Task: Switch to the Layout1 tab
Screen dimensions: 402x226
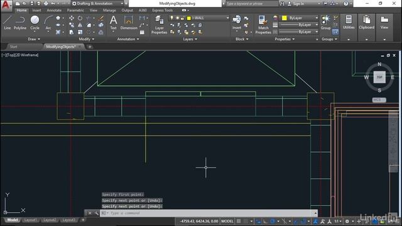Action: click(x=30, y=220)
